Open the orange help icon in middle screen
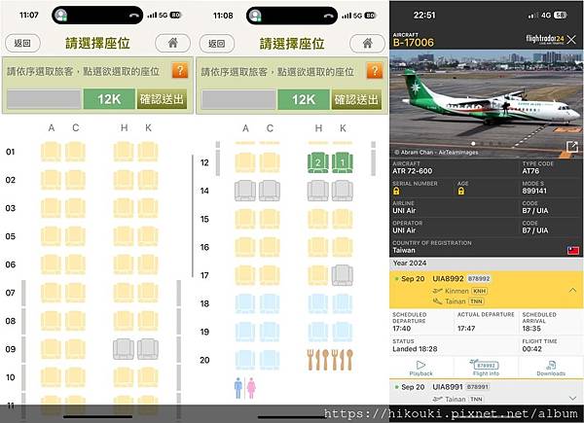 375,71
